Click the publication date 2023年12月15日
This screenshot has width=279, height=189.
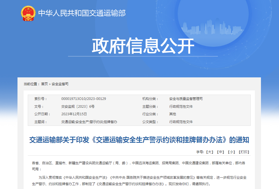[74, 114]
